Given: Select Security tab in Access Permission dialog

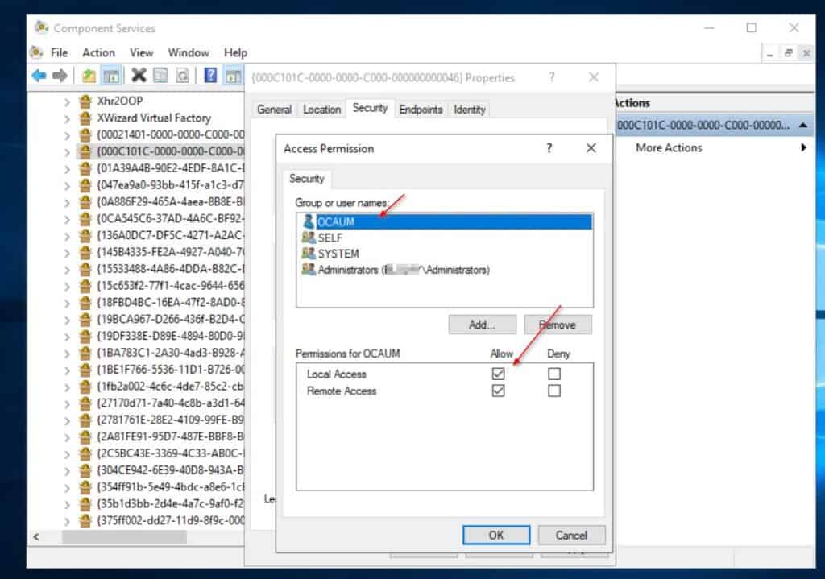Looking at the screenshot, I should click(x=307, y=179).
